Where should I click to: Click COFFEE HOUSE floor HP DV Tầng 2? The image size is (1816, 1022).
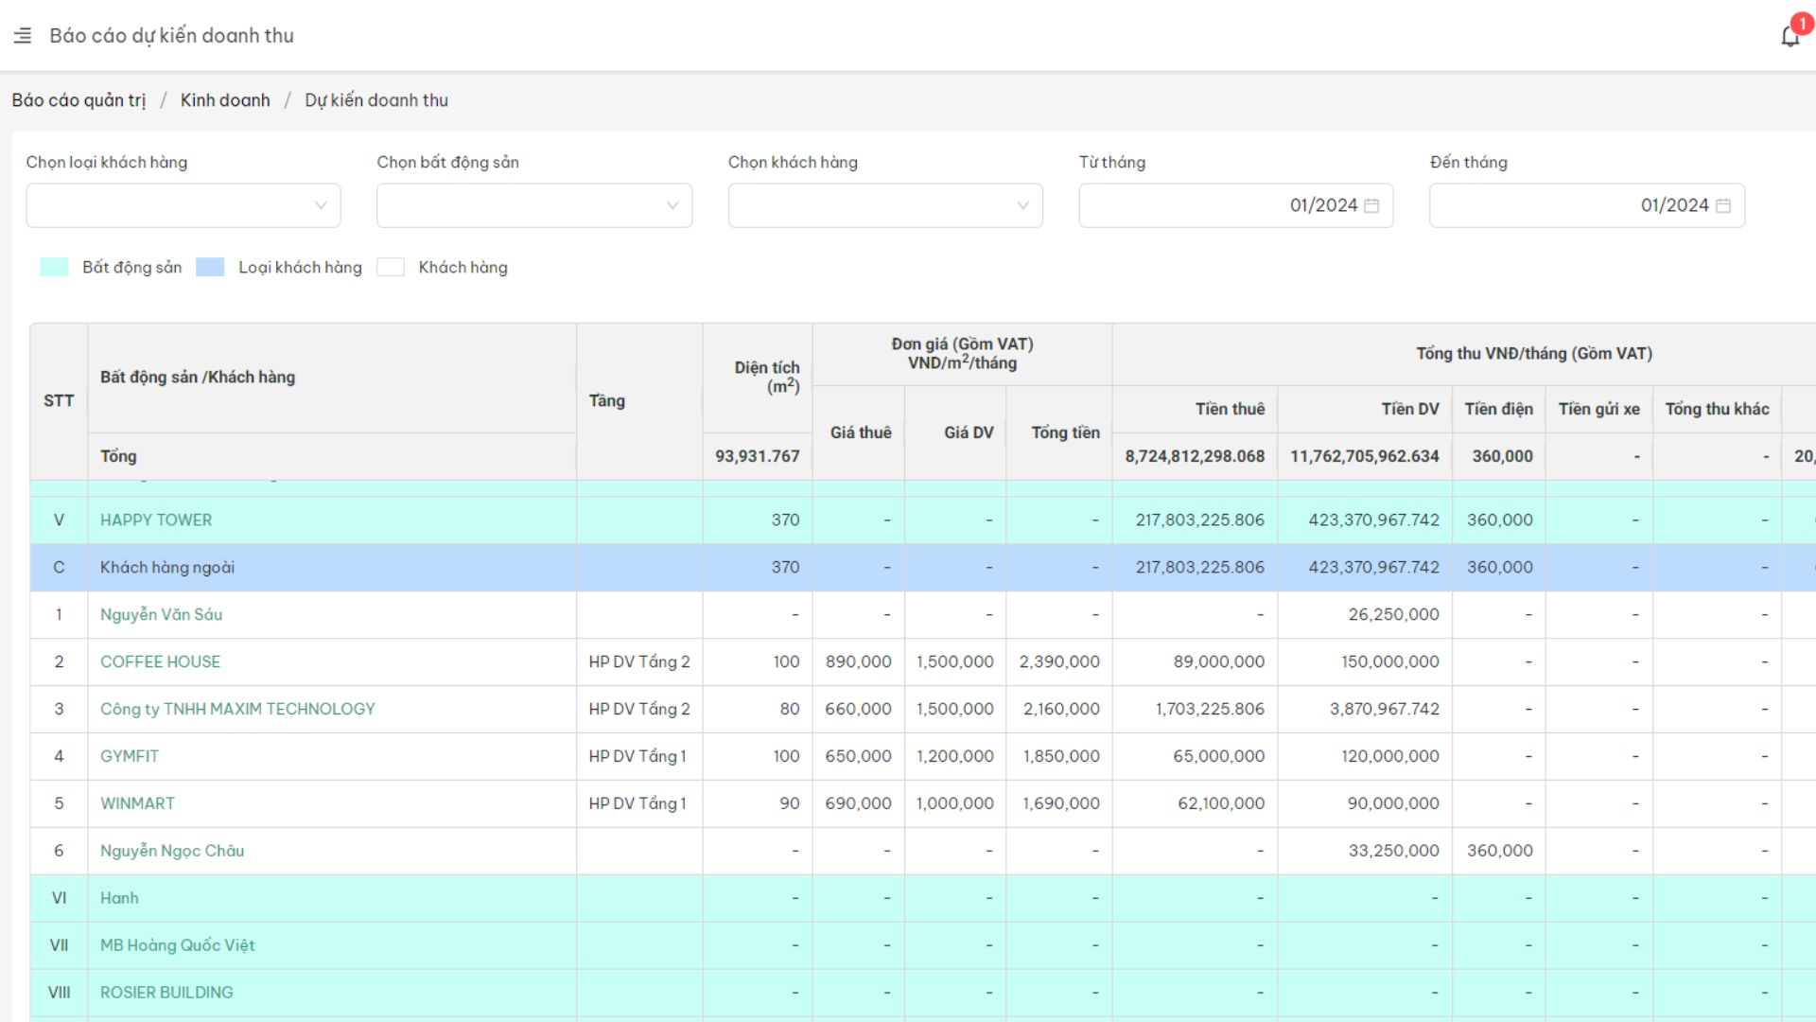click(x=639, y=662)
